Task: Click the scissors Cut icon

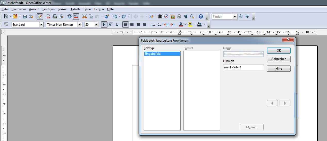Action: pos(84,16)
